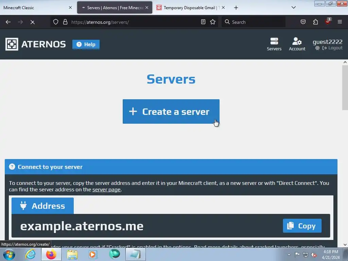Close the Servers Aternos tab
This screenshot has height=261, width=348.
147,8
